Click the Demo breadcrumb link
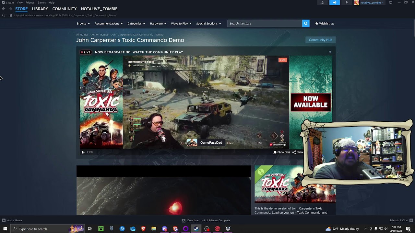415x233 pixels. point(160,35)
